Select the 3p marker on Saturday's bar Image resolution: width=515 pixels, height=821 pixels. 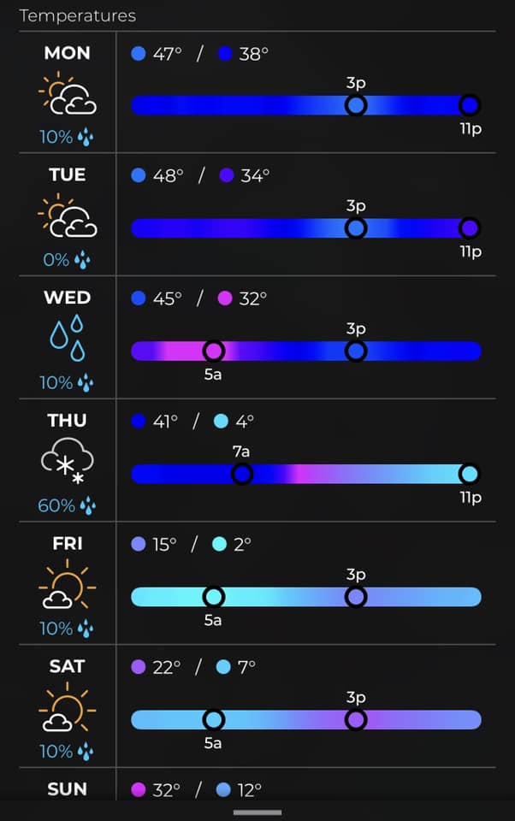coord(356,720)
